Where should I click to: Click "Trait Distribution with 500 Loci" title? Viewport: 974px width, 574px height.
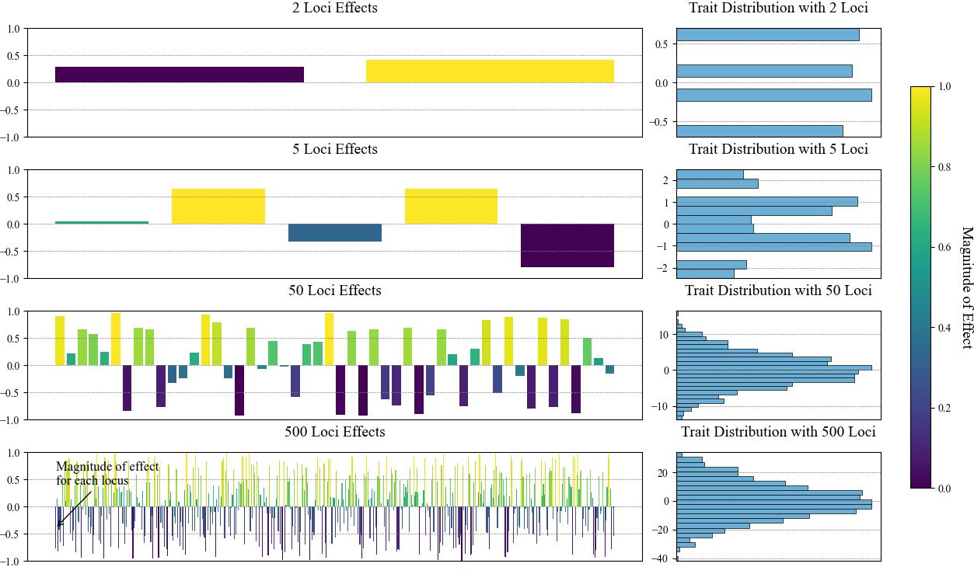coord(778,432)
